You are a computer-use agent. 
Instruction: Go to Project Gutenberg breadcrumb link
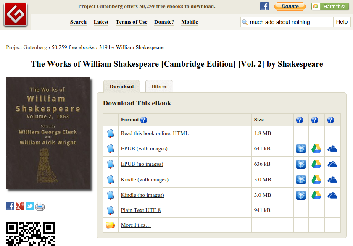click(26, 47)
